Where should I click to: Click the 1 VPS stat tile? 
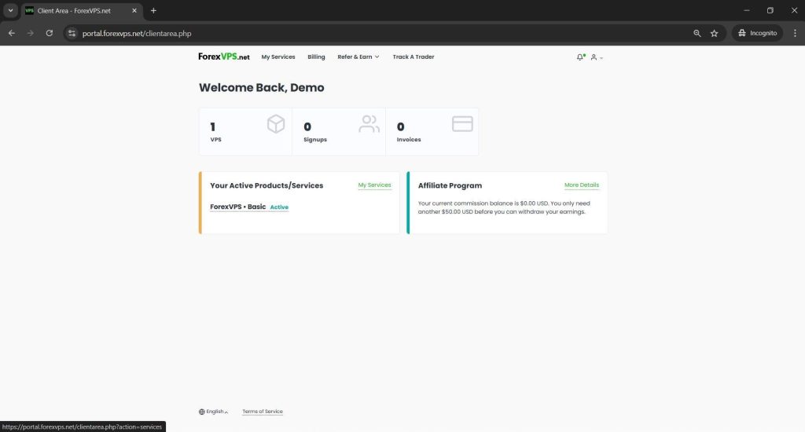tap(245, 131)
